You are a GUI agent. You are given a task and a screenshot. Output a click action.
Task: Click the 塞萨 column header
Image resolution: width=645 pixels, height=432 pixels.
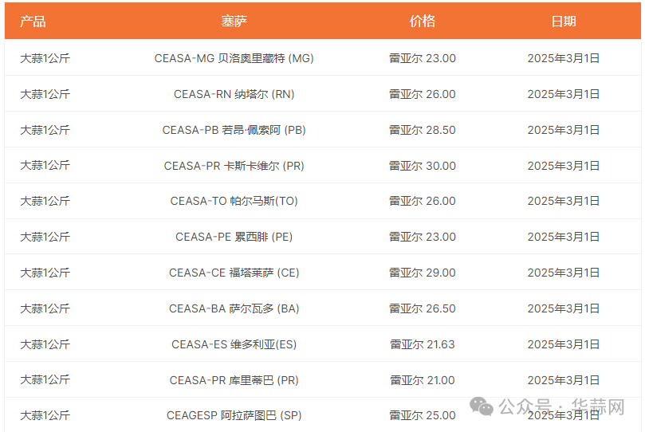tap(234, 21)
